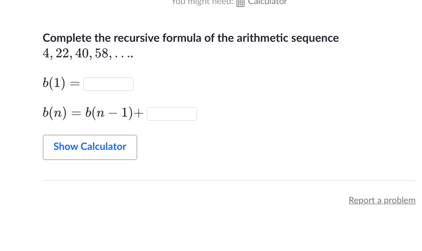
Task: Click the 'You might need:' hint text
Action: (203, 3)
